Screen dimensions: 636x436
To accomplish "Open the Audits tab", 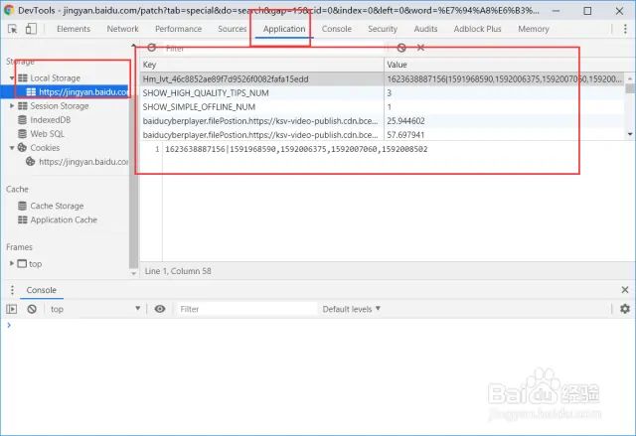I will (x=425, y=29).
